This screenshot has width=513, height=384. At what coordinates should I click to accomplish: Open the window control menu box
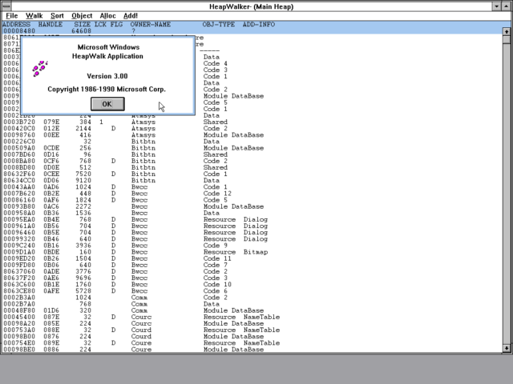[6, 6]
